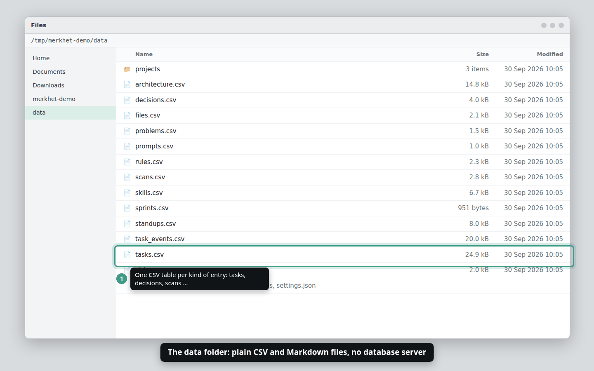This screenshot has width=594, height=371.
Task: Click the "3 items" size of projects
Action: [477, 69]
